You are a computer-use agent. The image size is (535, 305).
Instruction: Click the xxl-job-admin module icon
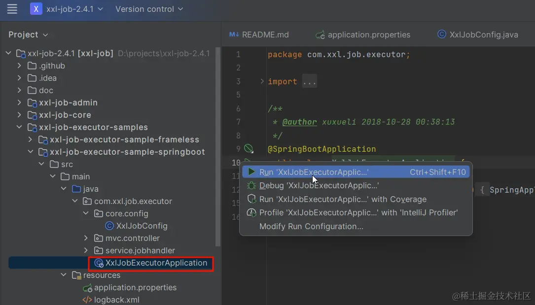32,102
